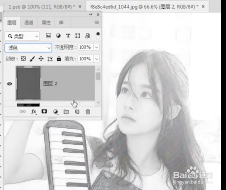Hide 图层 2 with the eye icon
This screenshot has height=190, width=226.
10,84
